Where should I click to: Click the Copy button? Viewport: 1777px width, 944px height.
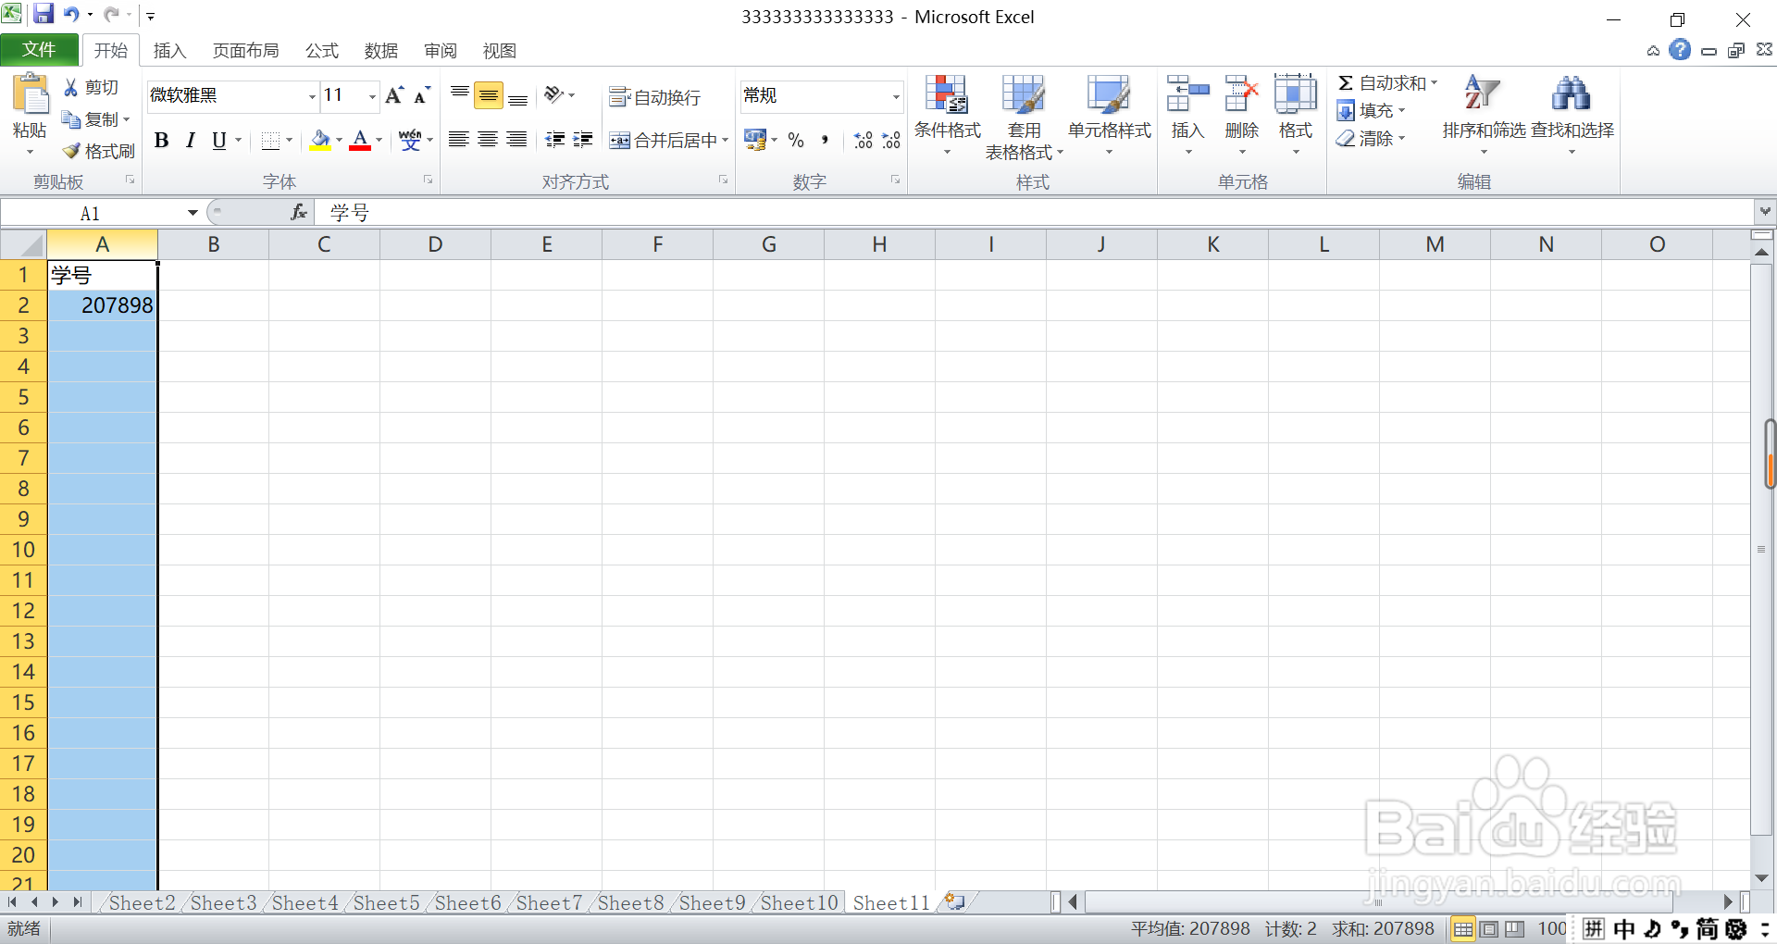click(x=91, y=119)
